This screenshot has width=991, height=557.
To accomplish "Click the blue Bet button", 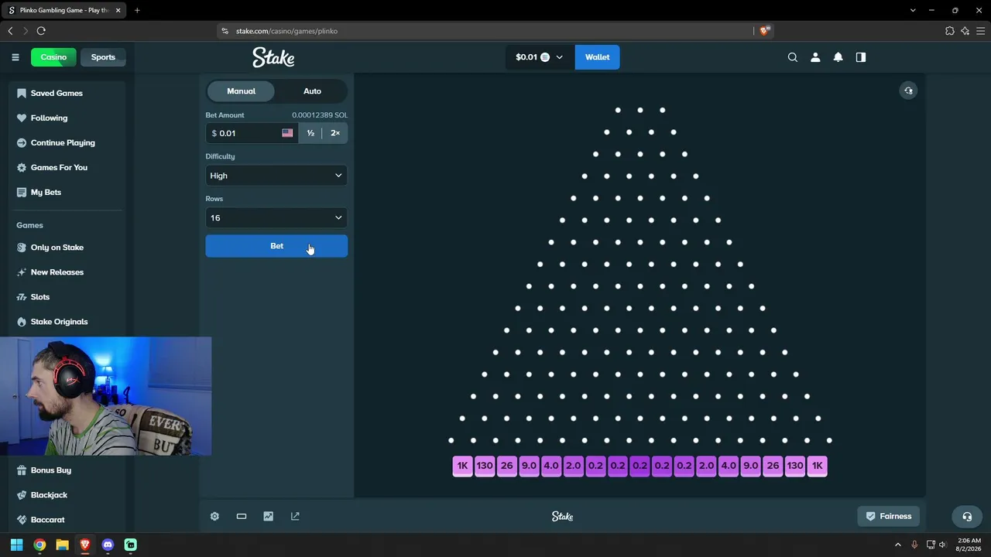I will coord(276,246).
